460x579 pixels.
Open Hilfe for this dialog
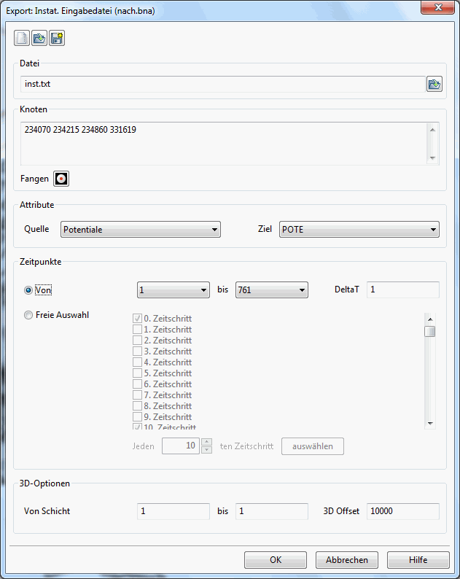click(x=418, y=560)
